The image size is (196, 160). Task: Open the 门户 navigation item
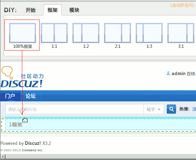click(x=10, y=96)
